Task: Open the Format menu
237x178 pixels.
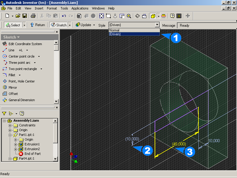Action: (52, 8)
